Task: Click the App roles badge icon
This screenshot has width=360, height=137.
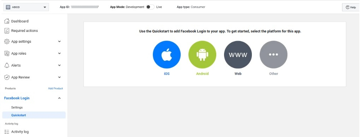Action: [7, 53]
